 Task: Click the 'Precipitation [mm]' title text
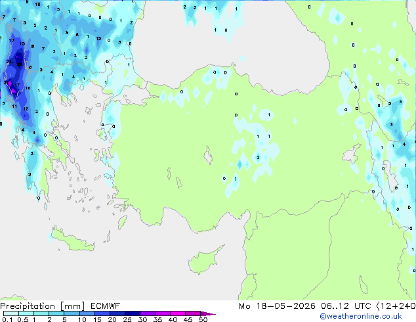click(43, 306)
